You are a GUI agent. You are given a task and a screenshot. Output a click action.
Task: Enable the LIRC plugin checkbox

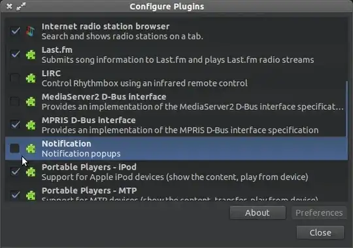(x=15, y=78)
